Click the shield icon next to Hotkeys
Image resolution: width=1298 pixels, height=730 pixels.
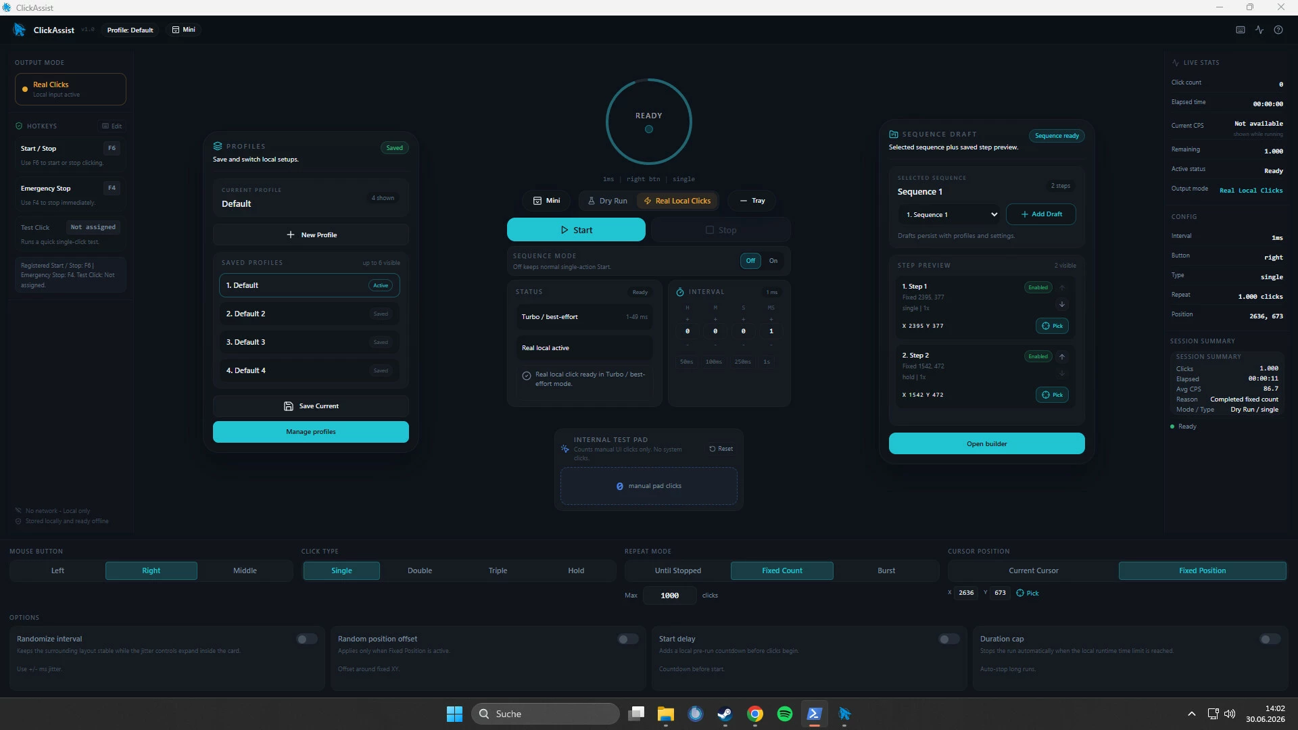click(x=19, y=126)
